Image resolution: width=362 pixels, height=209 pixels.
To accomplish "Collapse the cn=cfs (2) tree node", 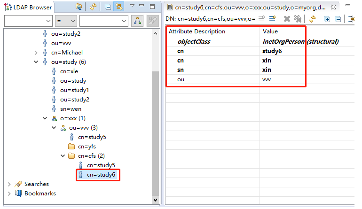I will coord(63,156).
